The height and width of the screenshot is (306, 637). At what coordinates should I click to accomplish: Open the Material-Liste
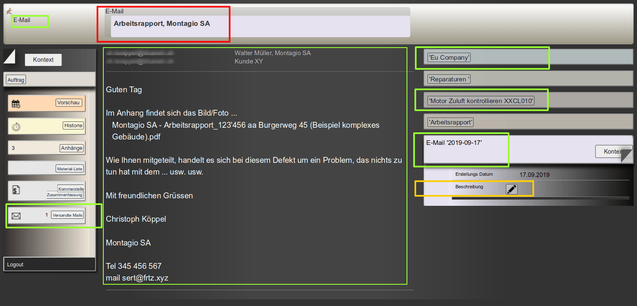[70, 169]
